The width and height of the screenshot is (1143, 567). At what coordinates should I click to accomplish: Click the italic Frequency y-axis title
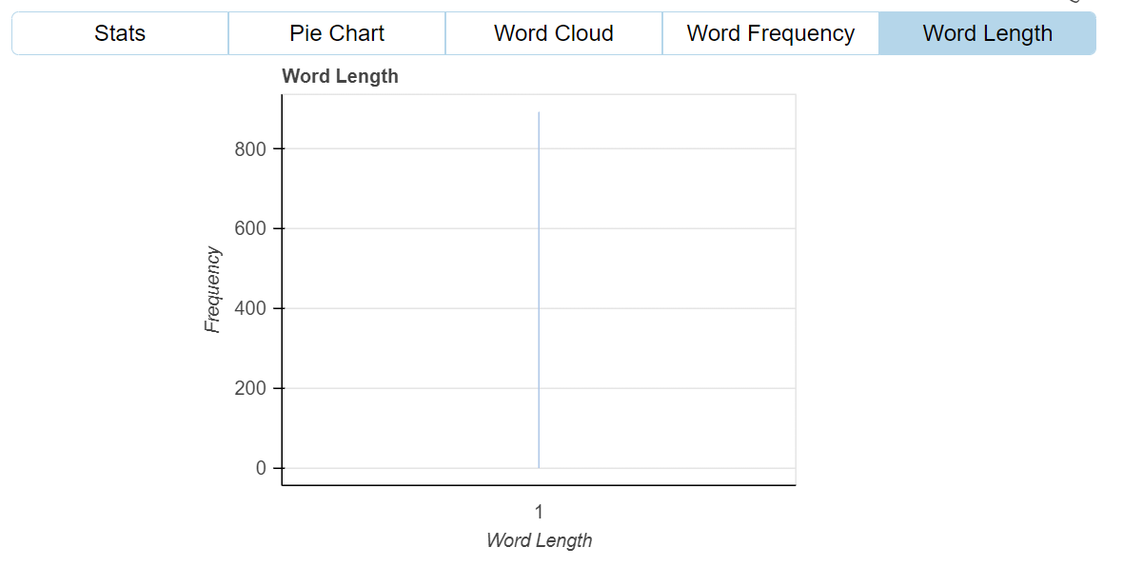coord(213,290)
